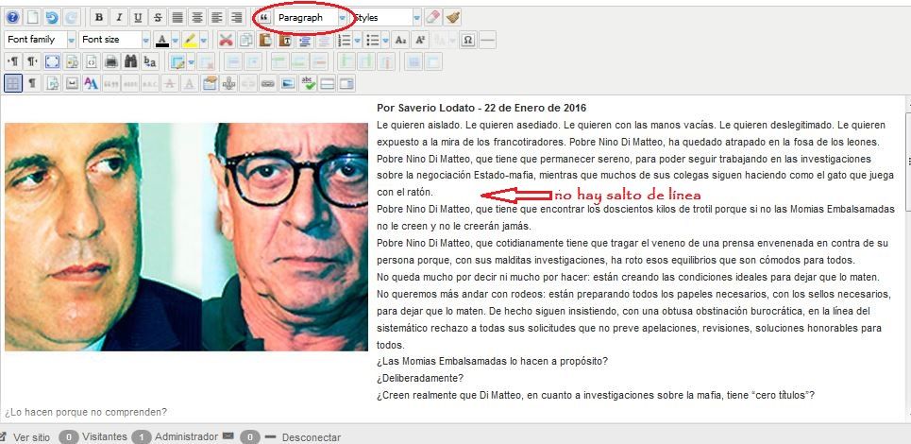The image size is (911, 444).
Task: Open the preview icon
Action: point(72,61)
